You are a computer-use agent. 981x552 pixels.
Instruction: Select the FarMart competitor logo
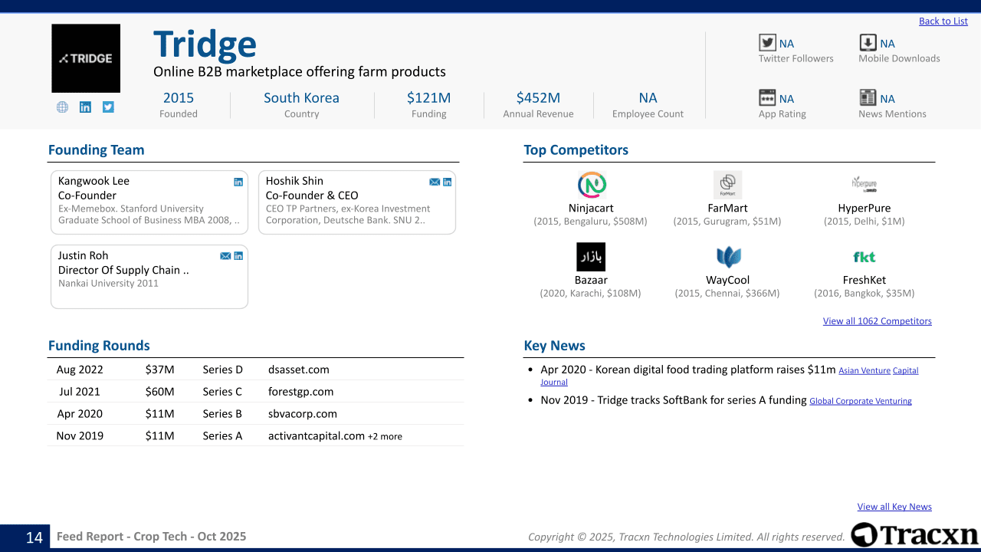pyautogui.click(x=727, y=185)
